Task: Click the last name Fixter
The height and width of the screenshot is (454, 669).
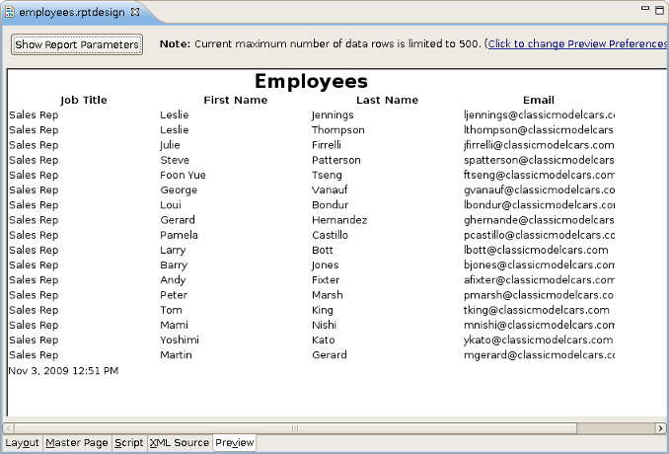Action: point(326,280)
